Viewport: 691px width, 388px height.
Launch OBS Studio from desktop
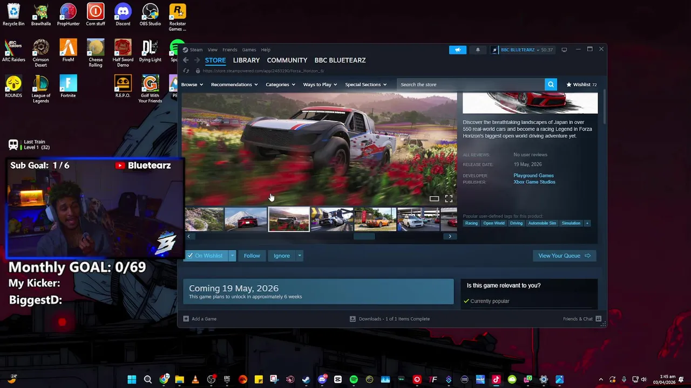click(x=150, y=16)
